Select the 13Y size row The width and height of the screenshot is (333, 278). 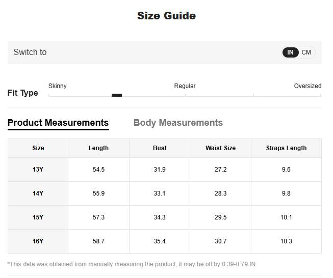[x=165, y=170]
